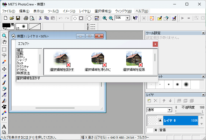Open the 通常 blend mode dropdown
This screenshot has height=140, width=206.
pos(169,110)
